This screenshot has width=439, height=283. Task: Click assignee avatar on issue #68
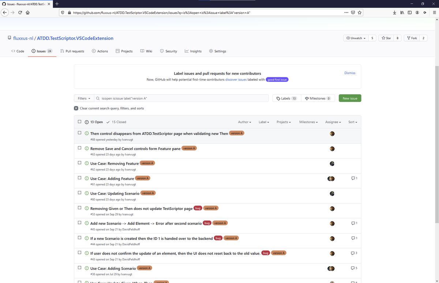pyautogui.click(x=332, y=134)
